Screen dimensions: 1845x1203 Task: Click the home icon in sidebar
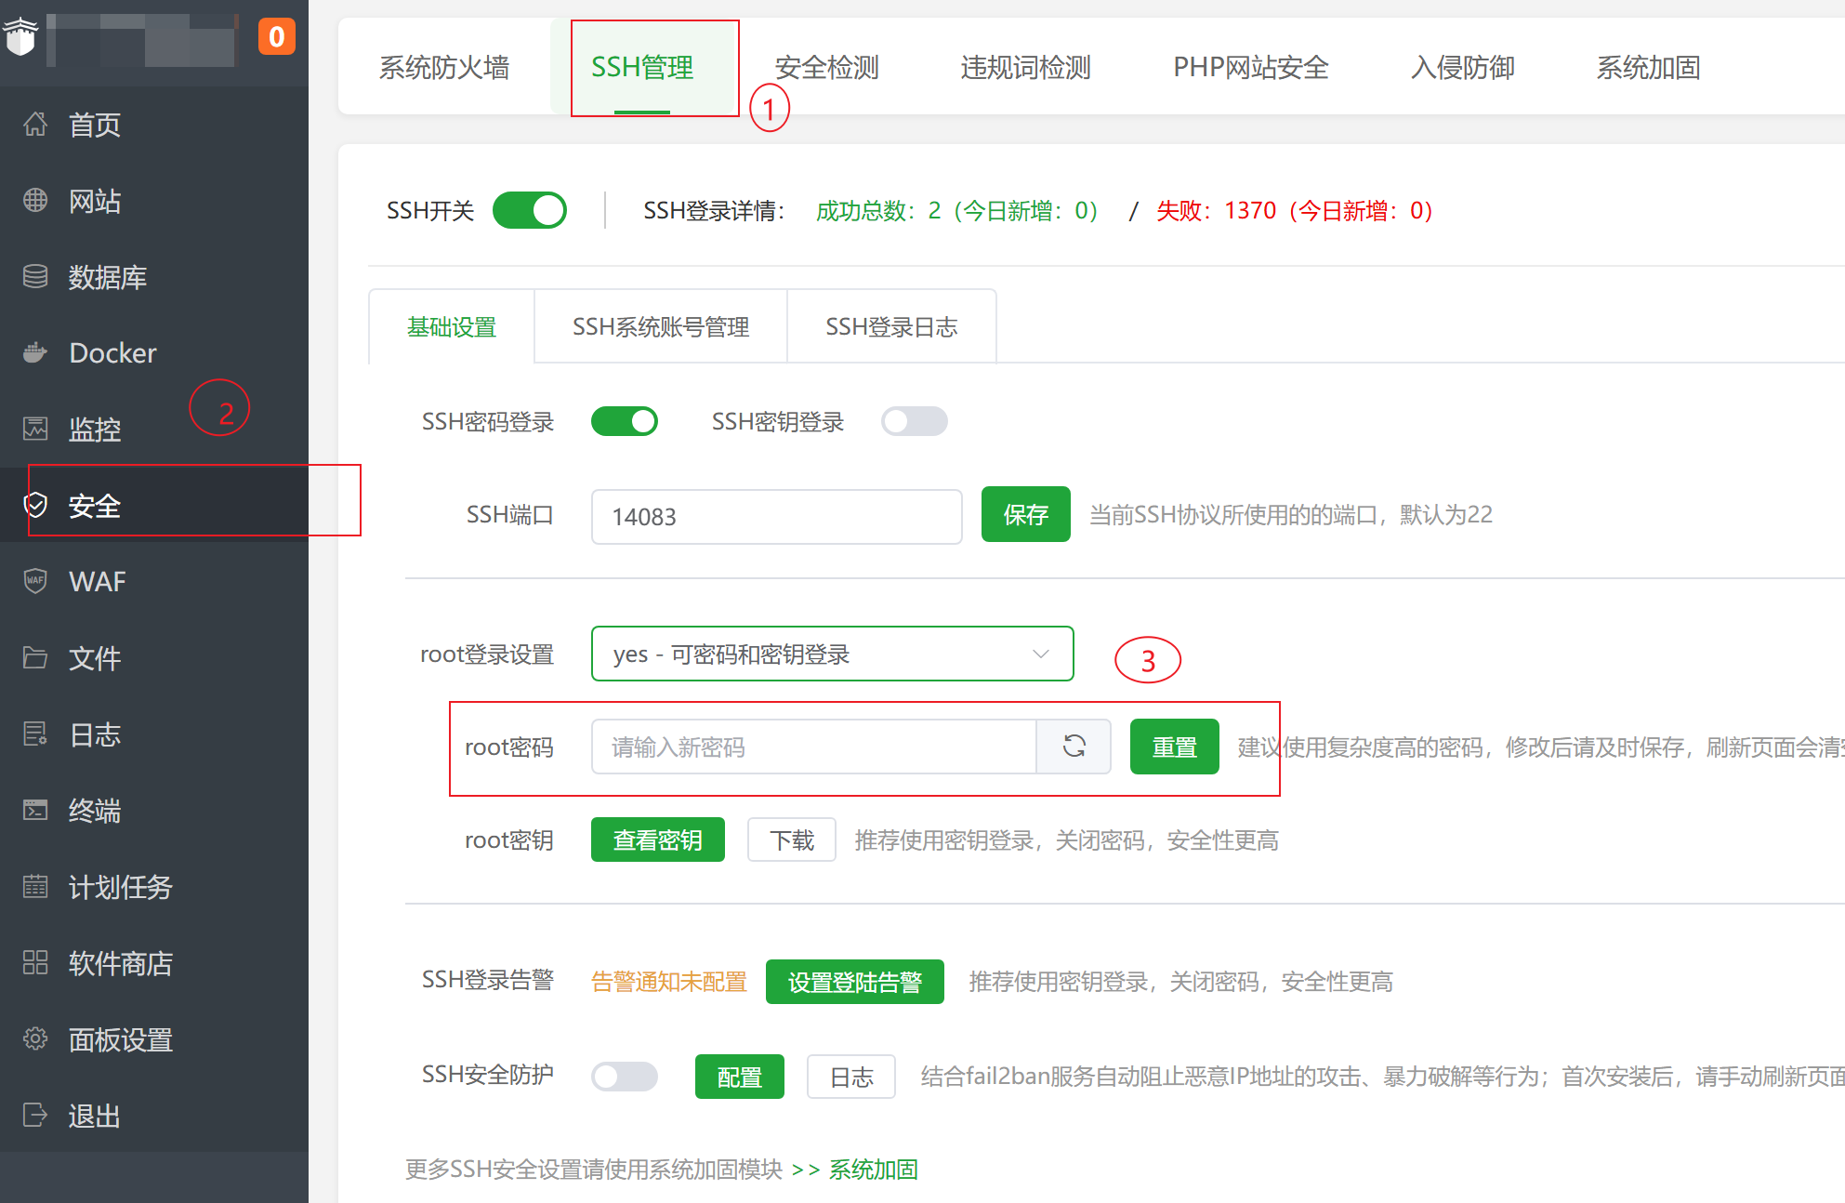(35, 124)
